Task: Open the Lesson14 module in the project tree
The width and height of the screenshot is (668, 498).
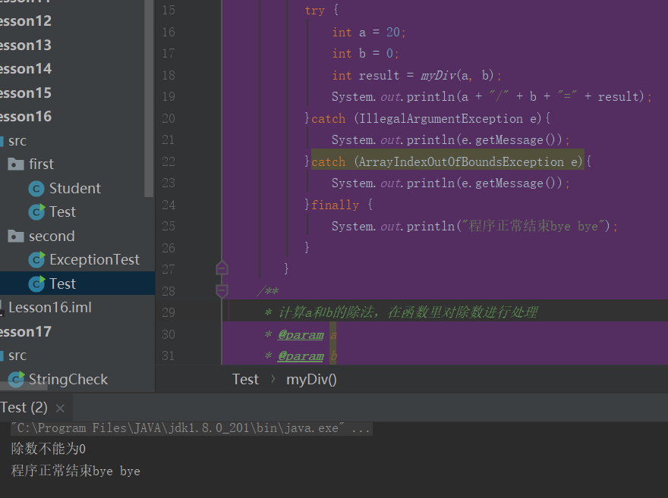Action: 26,69
